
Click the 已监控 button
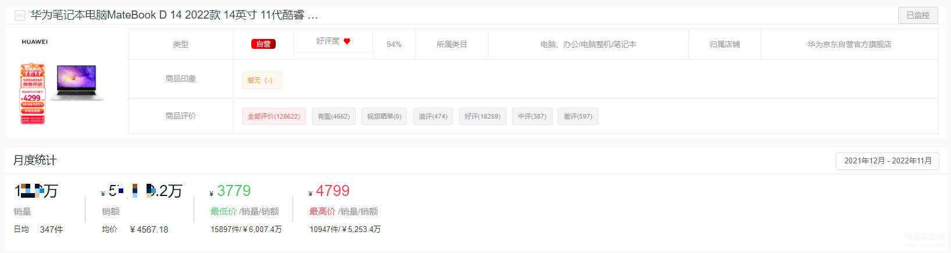[x=918, y=15]
